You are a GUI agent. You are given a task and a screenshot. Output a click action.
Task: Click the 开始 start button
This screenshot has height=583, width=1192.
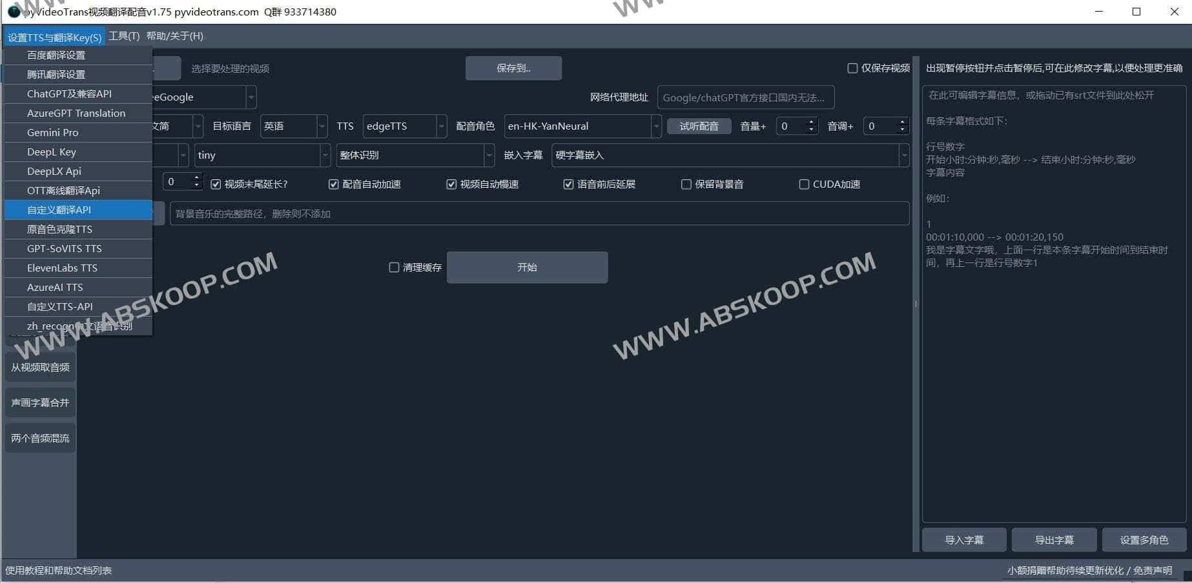(x=527, y=267)
